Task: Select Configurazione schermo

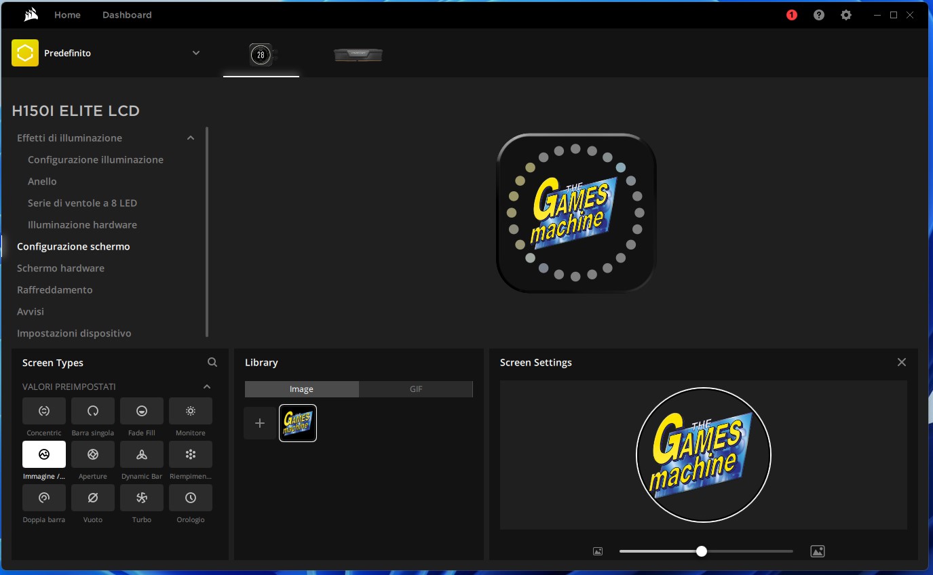Action: tap(73, 246)
